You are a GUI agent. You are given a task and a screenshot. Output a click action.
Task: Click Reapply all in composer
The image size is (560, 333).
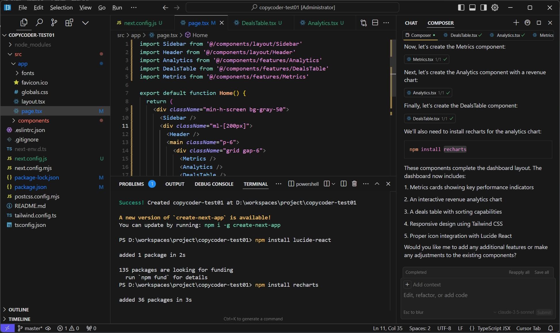coord(519,272)
